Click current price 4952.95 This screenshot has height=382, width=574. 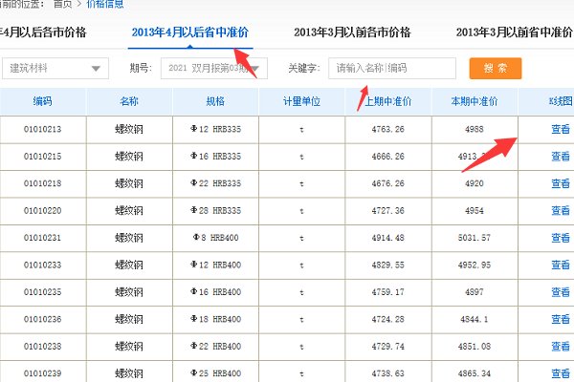pyautogui.click(x=475, y=265)
